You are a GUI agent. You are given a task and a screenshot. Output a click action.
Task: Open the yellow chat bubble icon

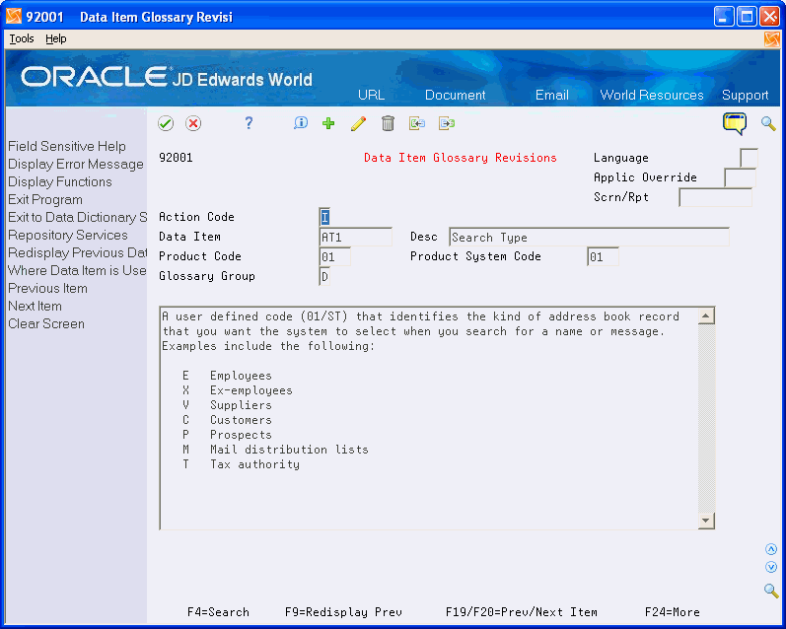tap(735, 123)
